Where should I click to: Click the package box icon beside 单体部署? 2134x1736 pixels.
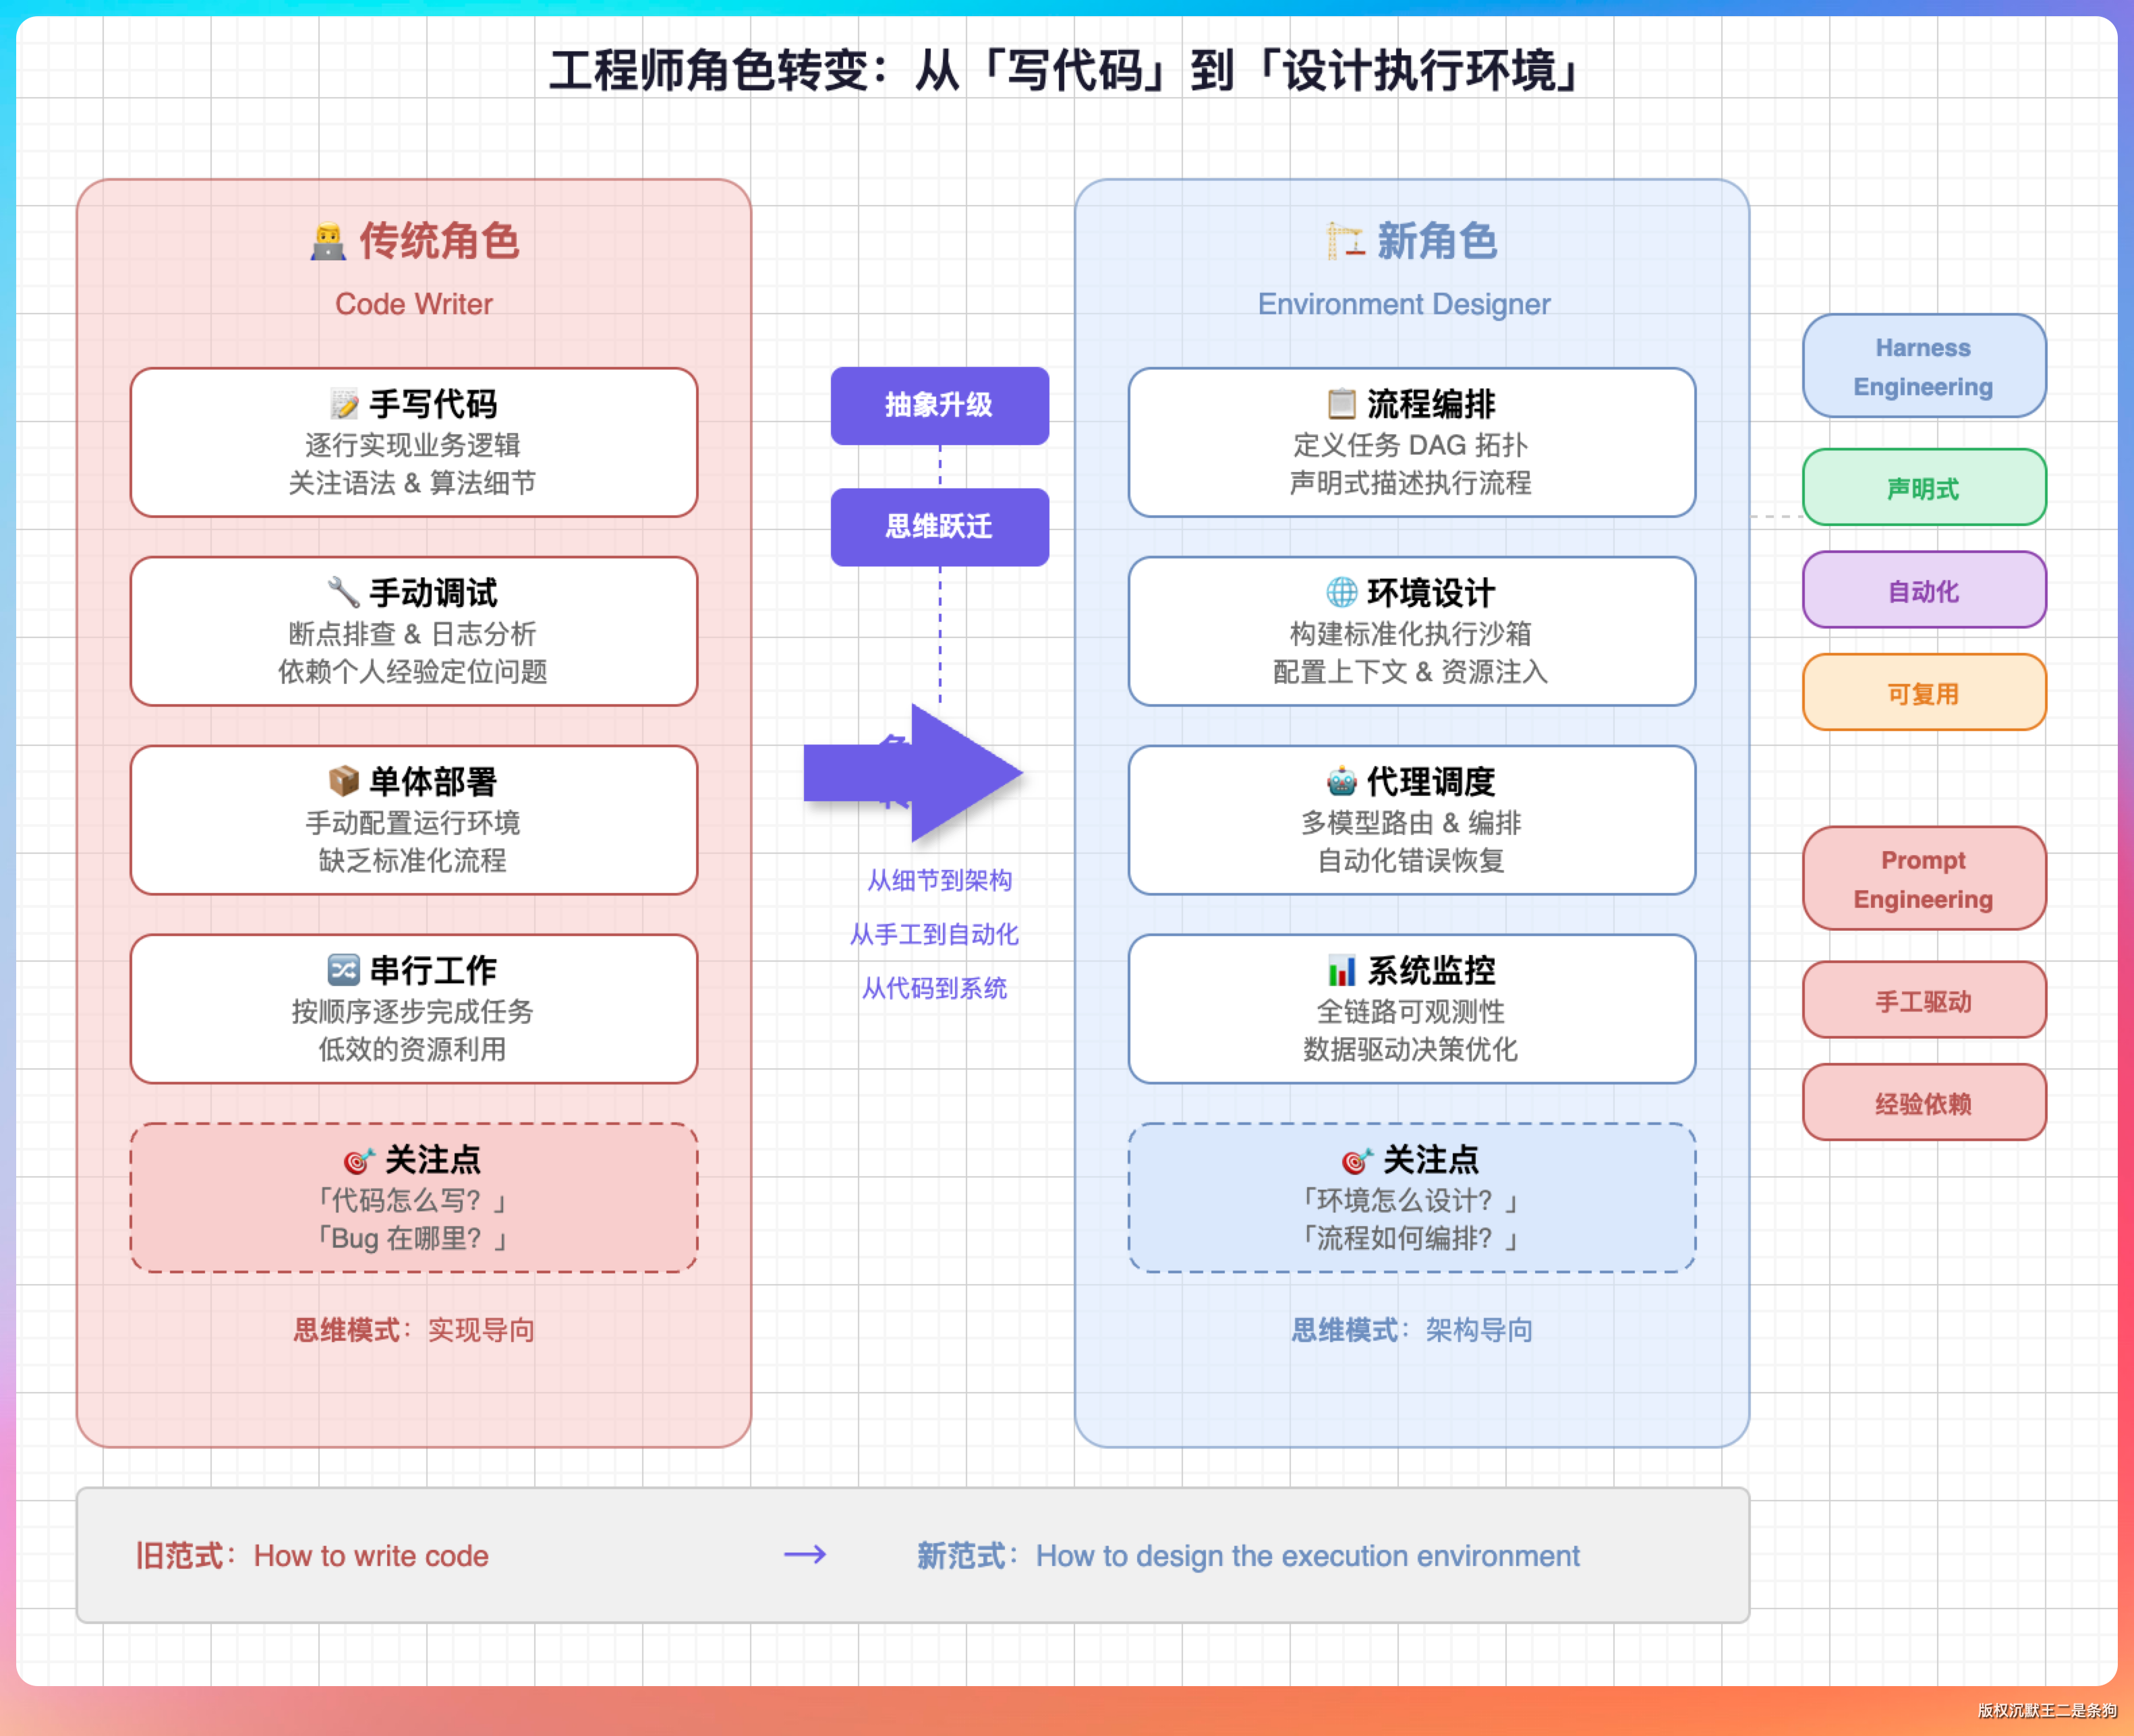pyautogui.click(x=344, y=781)
